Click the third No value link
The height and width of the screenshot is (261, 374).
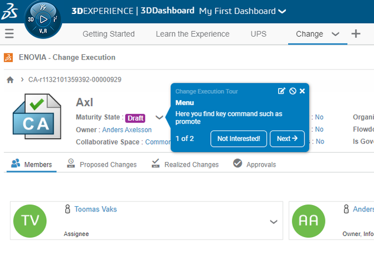pos(320,142)
